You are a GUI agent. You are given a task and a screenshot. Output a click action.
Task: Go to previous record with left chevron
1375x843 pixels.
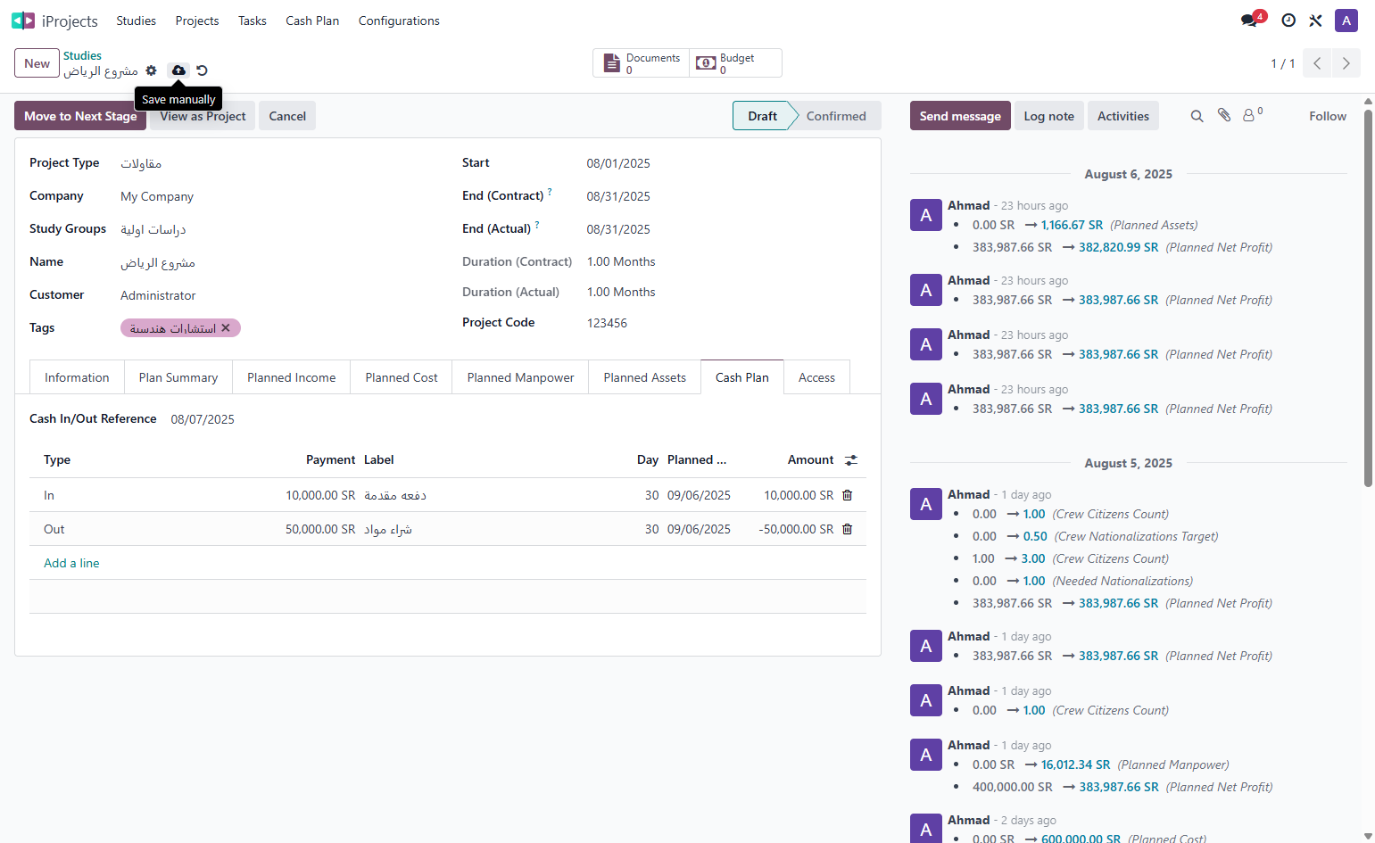(1317, 63)
